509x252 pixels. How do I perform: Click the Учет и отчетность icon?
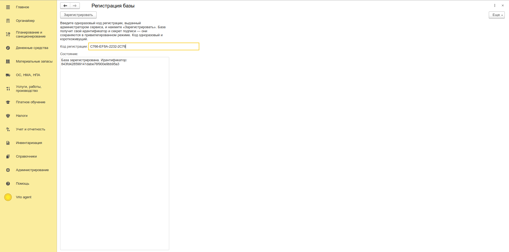(8, 129)
